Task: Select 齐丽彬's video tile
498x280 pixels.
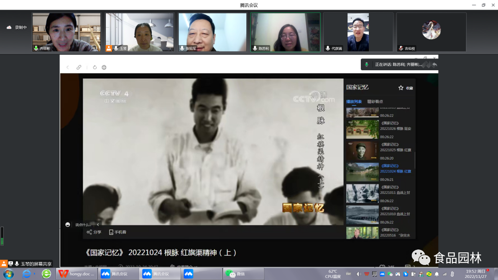Action: point(66,32)
